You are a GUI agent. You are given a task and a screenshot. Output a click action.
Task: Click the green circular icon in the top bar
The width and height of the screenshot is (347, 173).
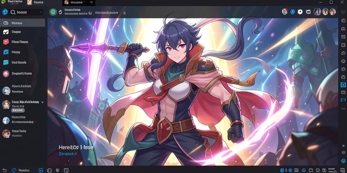[53, 12]
